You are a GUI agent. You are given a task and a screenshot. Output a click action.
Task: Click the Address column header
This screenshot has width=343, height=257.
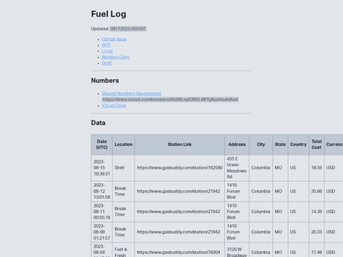[237, 145]
